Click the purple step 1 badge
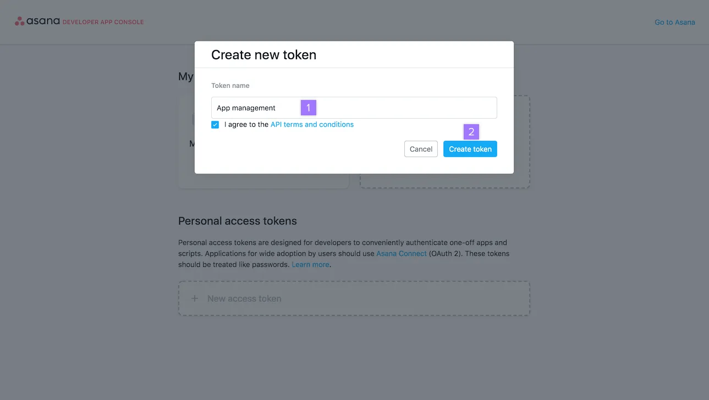 pyautogui.click(x=308, y=108)
